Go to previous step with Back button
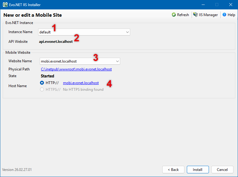The width and height of the screenshot is (238, 177). click(173, 169)
